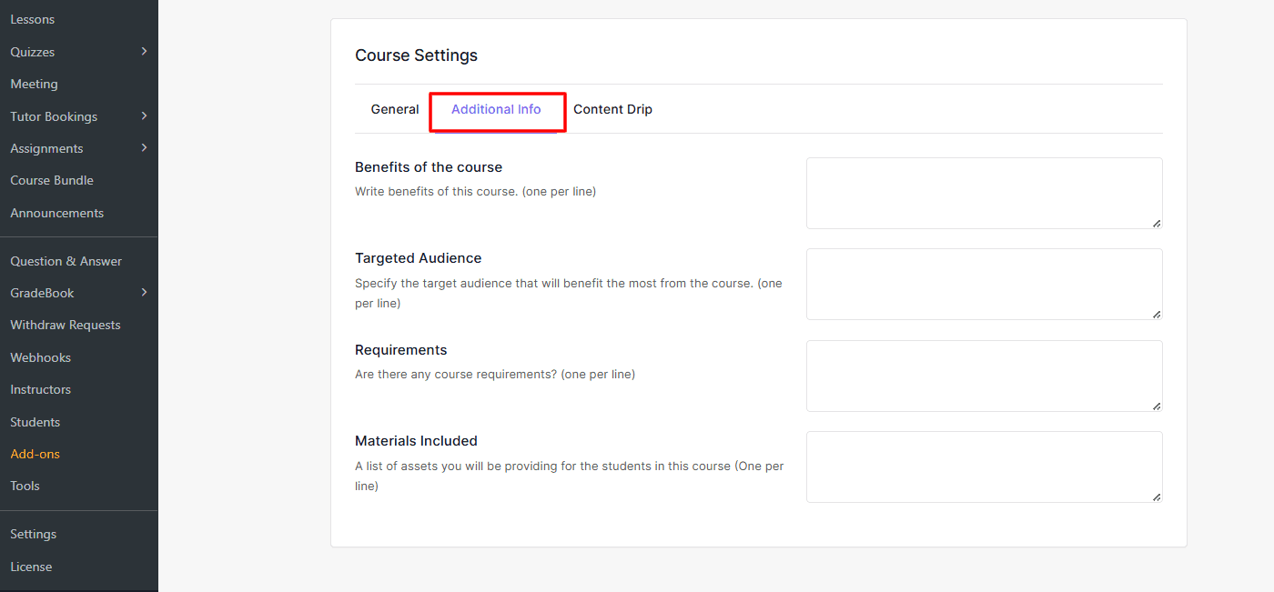Click into the Requirements textarea

point(983,376)
